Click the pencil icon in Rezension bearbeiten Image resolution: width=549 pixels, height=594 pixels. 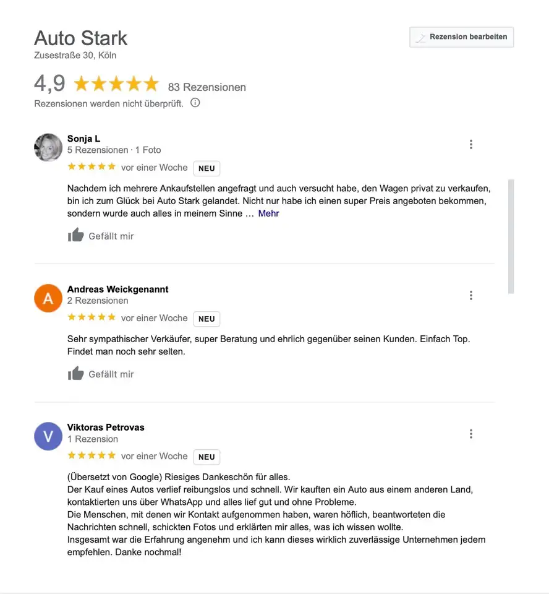pyautogui.click(x=420, y=38)
